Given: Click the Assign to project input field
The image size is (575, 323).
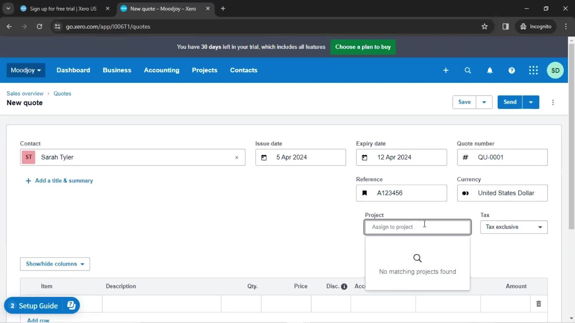Looking at the screenshot, I should (x=417, y=227).
